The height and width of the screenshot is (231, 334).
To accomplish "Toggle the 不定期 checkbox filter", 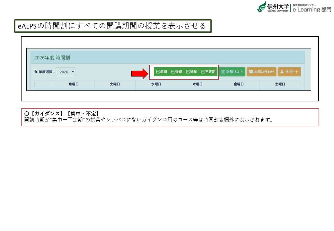I will pos(208,72).
